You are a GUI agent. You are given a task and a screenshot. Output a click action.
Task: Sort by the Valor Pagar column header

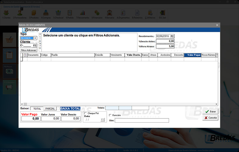193,55
